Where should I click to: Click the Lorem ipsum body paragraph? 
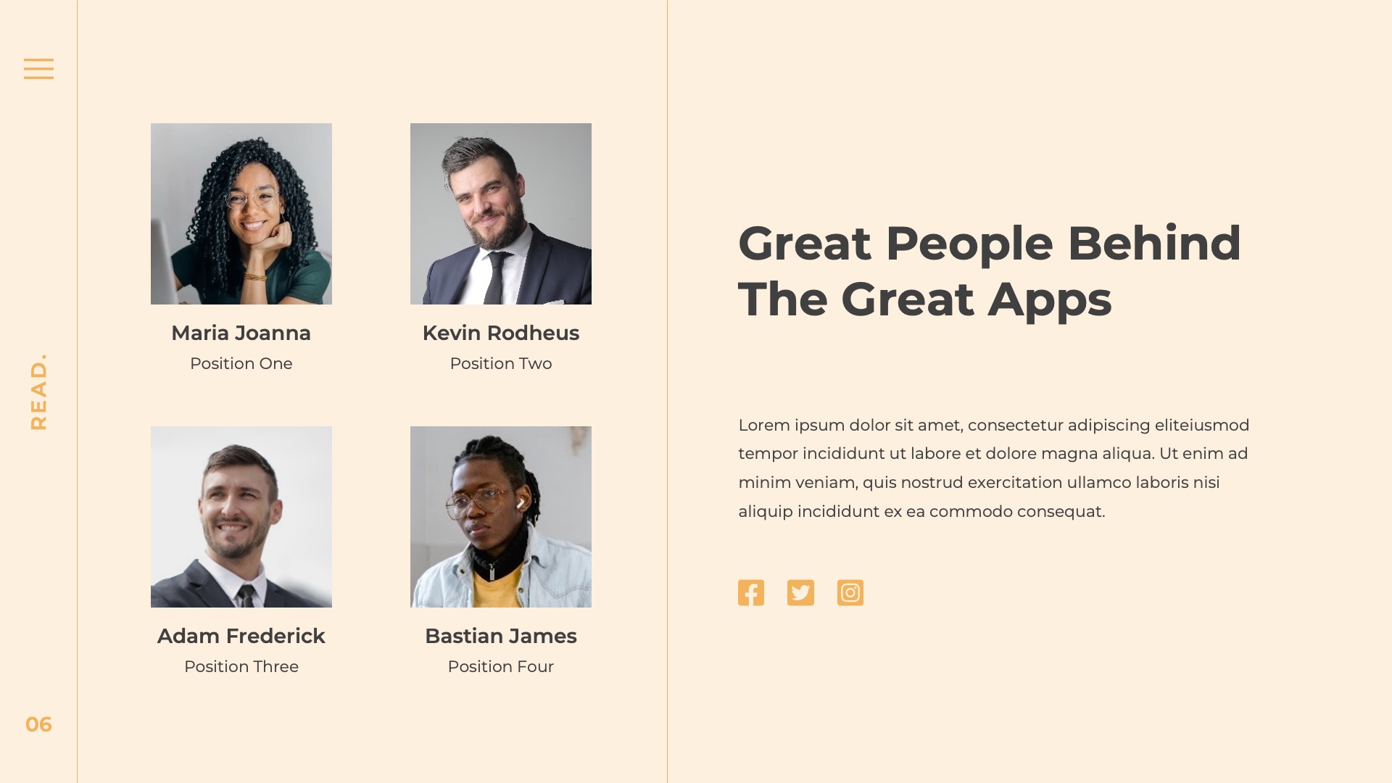click(993, 468)
